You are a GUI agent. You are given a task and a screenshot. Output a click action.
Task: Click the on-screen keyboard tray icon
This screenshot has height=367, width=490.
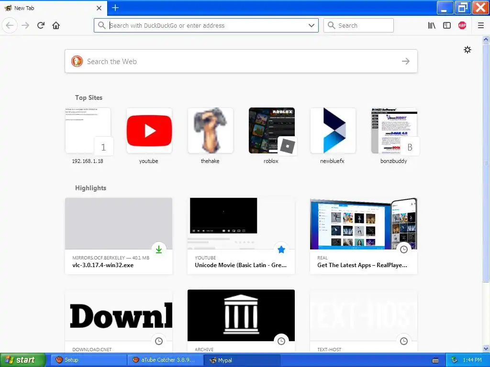(435, 360)
